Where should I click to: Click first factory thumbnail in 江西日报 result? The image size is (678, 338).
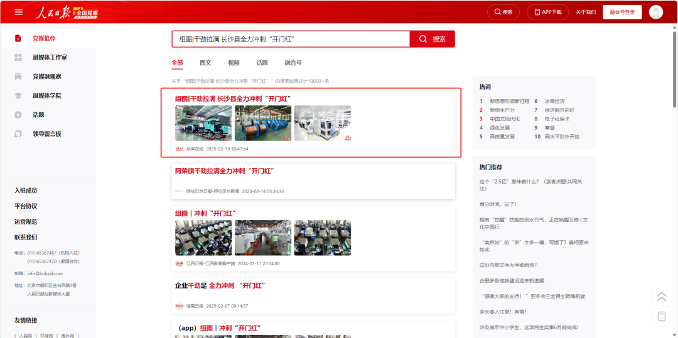[203, 238]
